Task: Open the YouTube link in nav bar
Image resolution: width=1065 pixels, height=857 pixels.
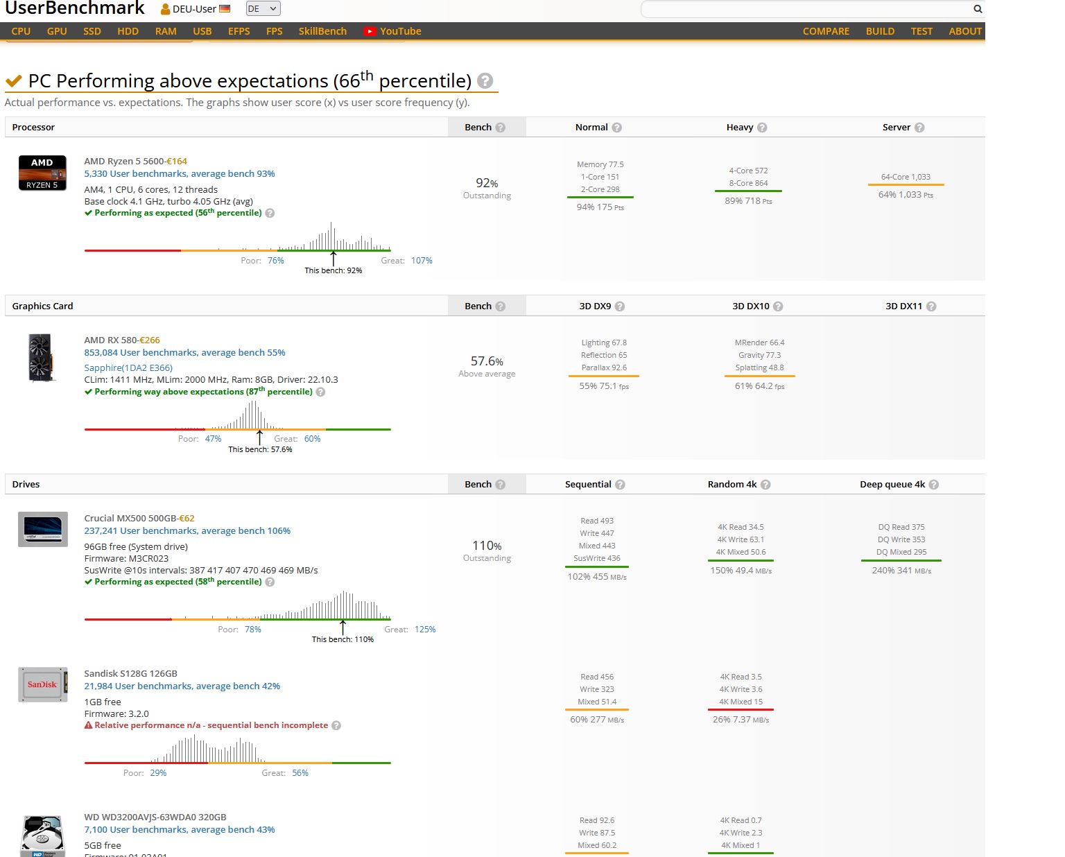Action: click(x=392, y=31)
